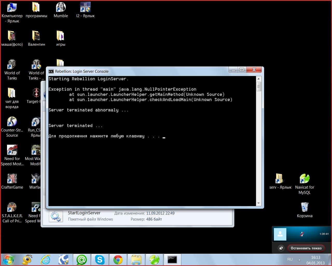Open the Windows Start menu orb
The width and height of the screenshot is (332, 266).
point(9,260)
